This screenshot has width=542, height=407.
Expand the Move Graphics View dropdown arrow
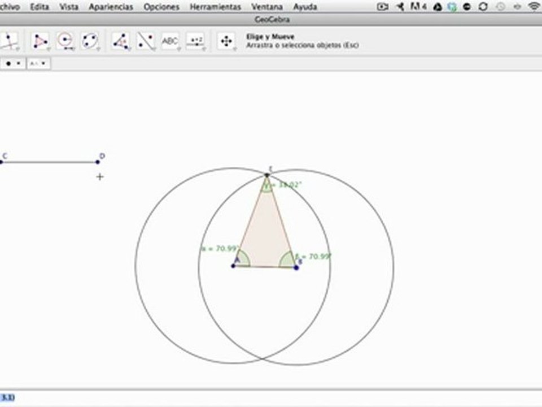[x=235, y=49]
